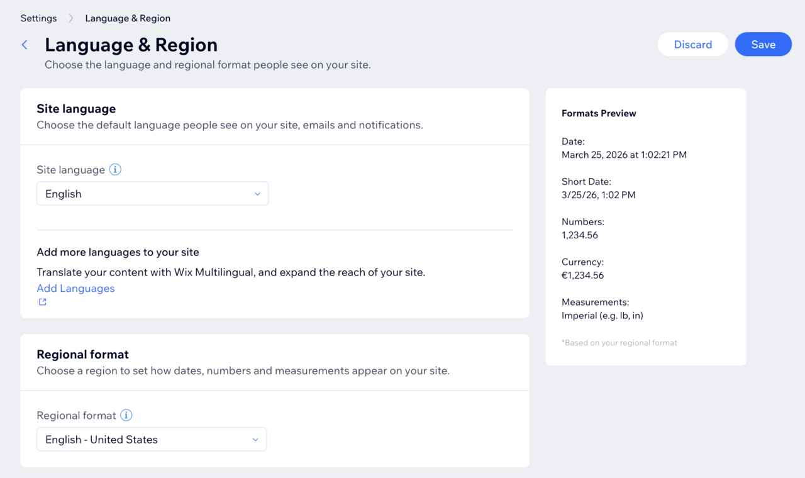
Task: Click the breadcrumb separator chevron after Settings
Action: pos(71,18)
